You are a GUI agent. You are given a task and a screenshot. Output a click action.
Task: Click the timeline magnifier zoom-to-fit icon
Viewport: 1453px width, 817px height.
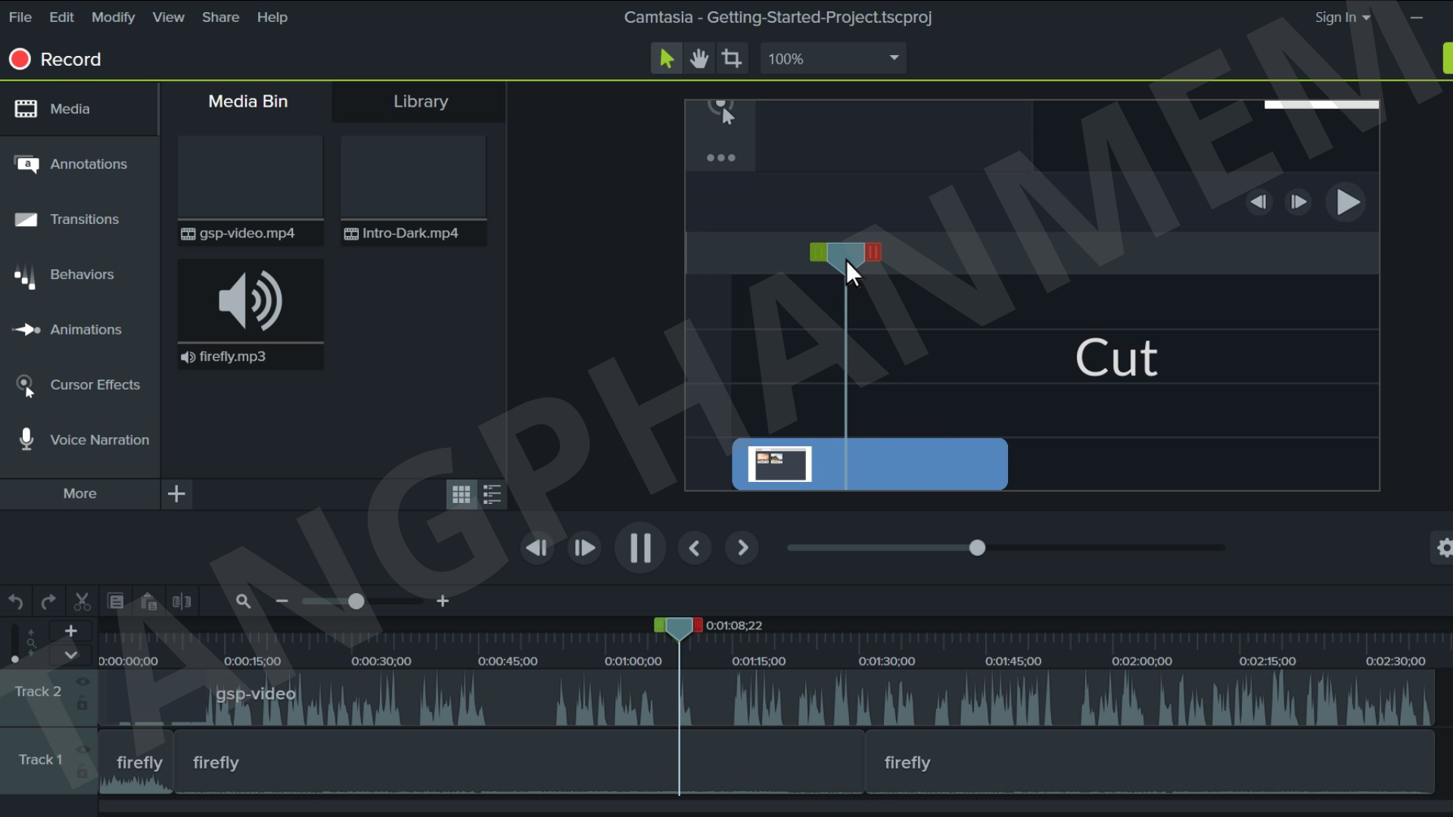click(x=243, y=601)
